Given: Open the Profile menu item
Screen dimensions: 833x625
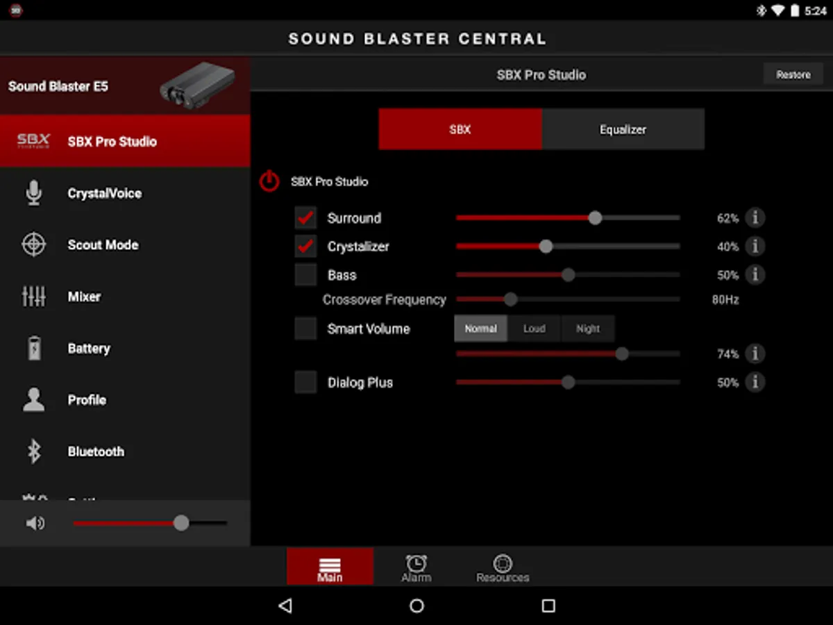Looking at the screenshot, I should coord(125,400).
